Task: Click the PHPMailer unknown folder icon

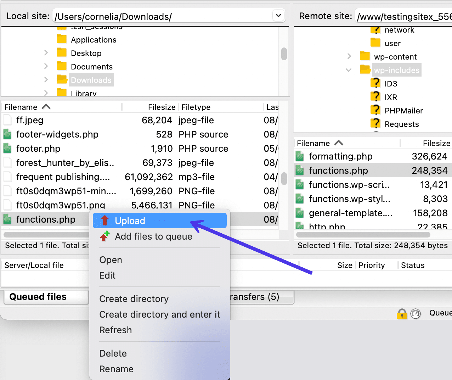Action: (x=375, y=111)
